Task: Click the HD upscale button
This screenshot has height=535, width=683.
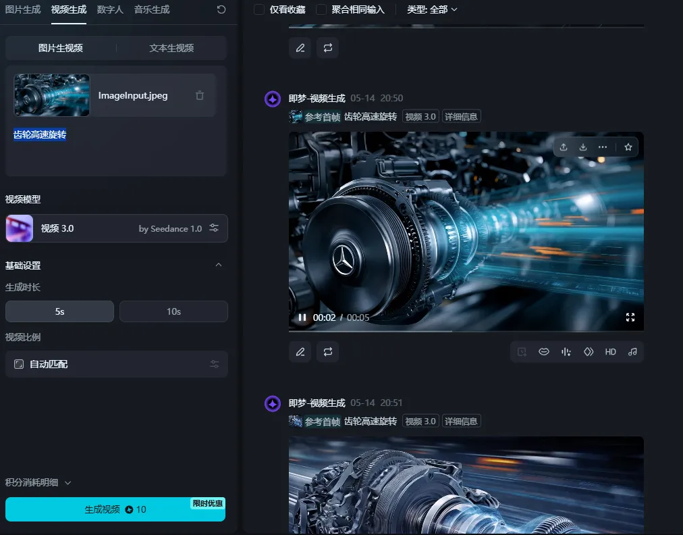Action: 610,352
